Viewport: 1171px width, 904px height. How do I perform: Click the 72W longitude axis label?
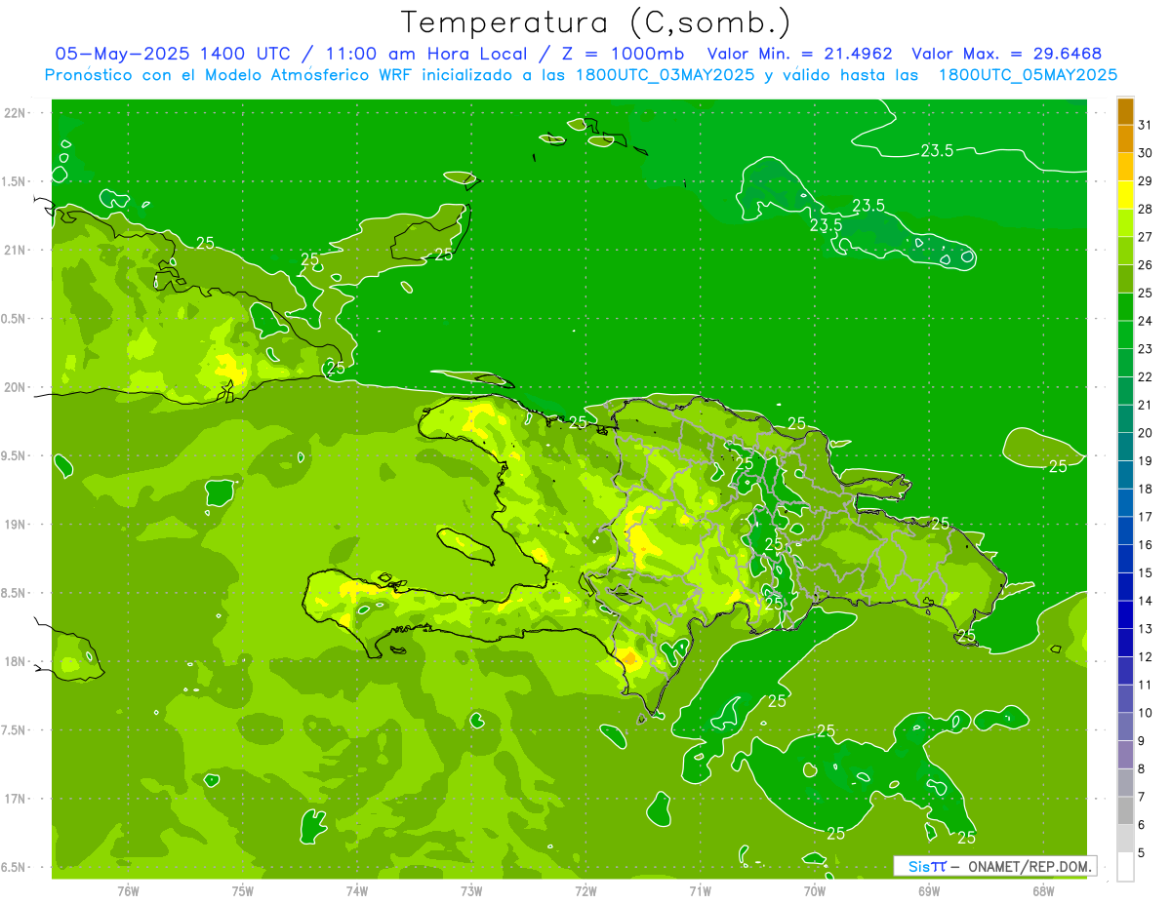pyautogui.click(x=585, y=890)
